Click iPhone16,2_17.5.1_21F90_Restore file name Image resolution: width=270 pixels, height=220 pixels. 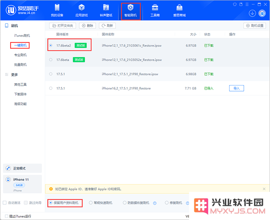click(126, 88)
